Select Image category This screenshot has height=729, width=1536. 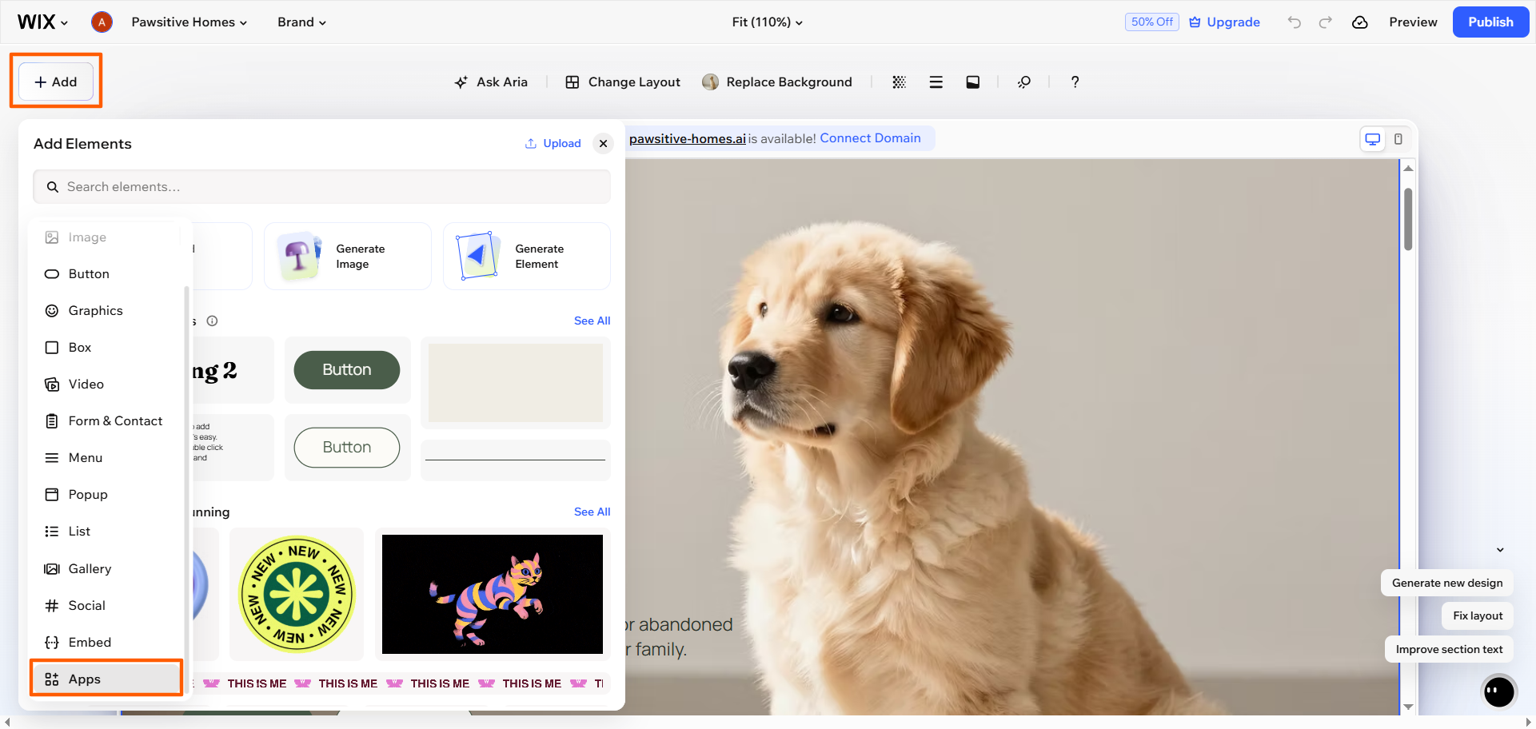click(106, 237)
